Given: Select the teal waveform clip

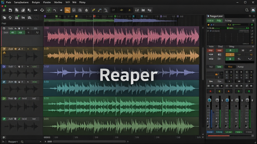Looking at the screenshot, I should click(121, 88).
